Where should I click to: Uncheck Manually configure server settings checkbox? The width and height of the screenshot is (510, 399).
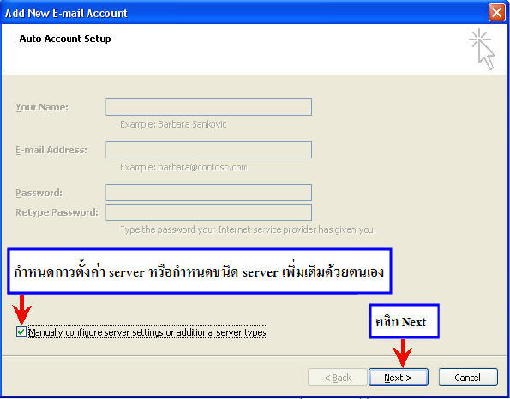[21, 331]
